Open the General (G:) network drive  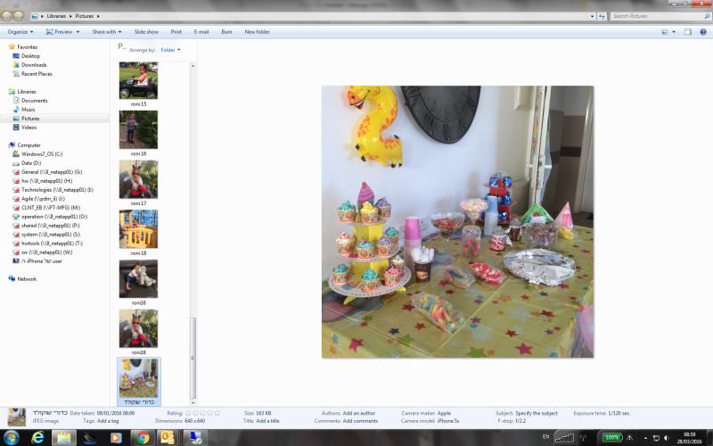coord(52,172)
